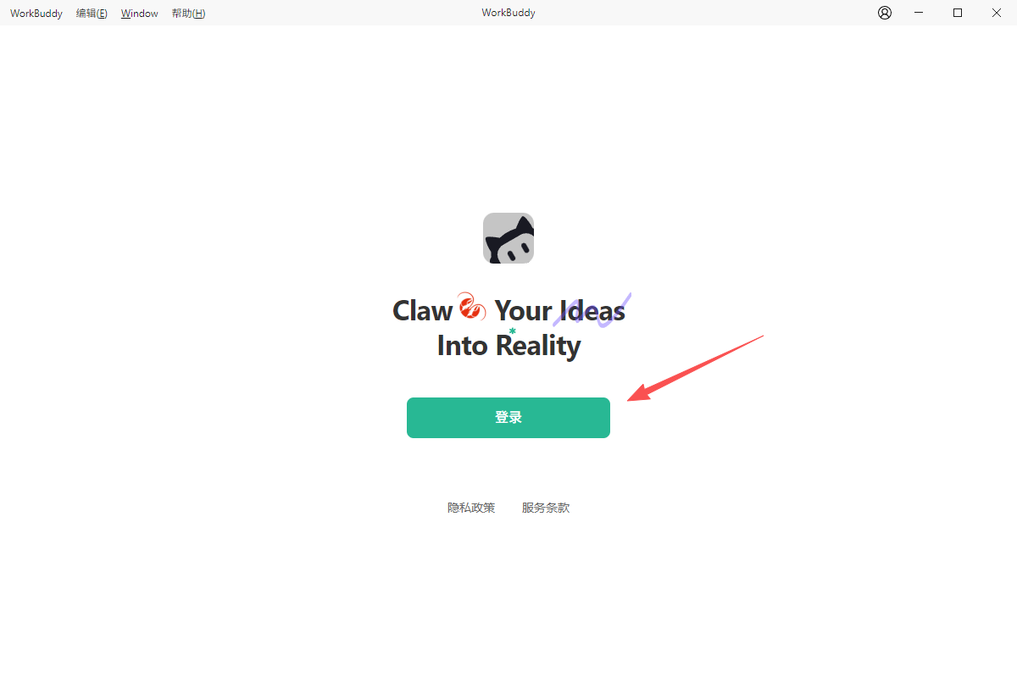Open the 服务条款 link

(546, 508)
